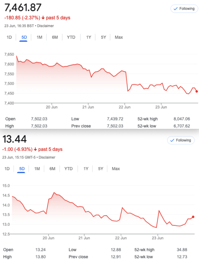Viewport: 199px width, 260px height.
Task: Click the red down arrow beside -6.93%
Action: pyautogui.click(x=35, y=149)
